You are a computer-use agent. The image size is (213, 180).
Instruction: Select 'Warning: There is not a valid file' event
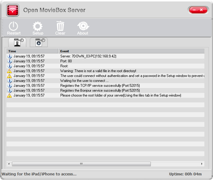click(x=98, y=71)
